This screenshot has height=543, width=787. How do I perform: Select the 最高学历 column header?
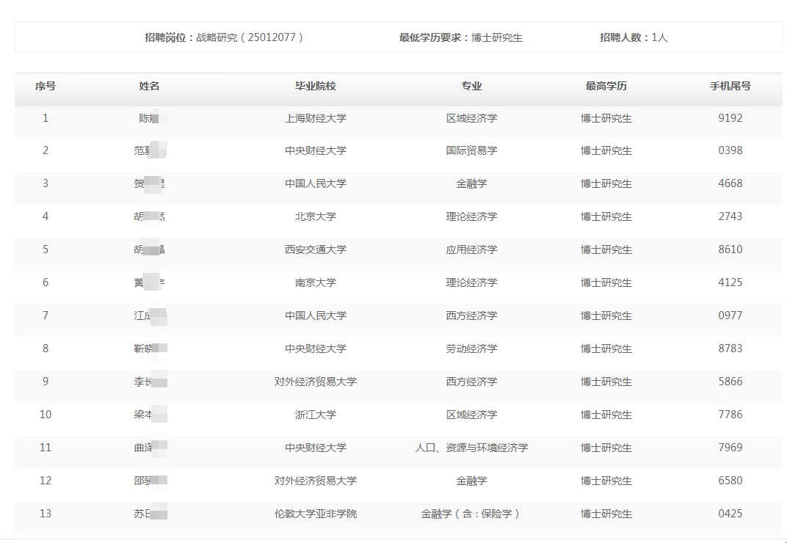tap(606, 86)
